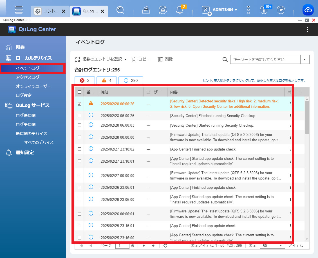
Task: Click the copy icon in toolbar
Action: [x=133, y=59]
